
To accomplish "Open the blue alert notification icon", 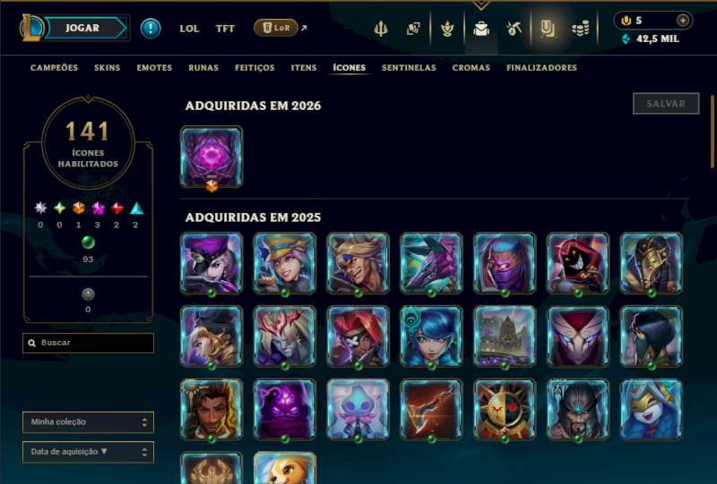I will (151, 29).
